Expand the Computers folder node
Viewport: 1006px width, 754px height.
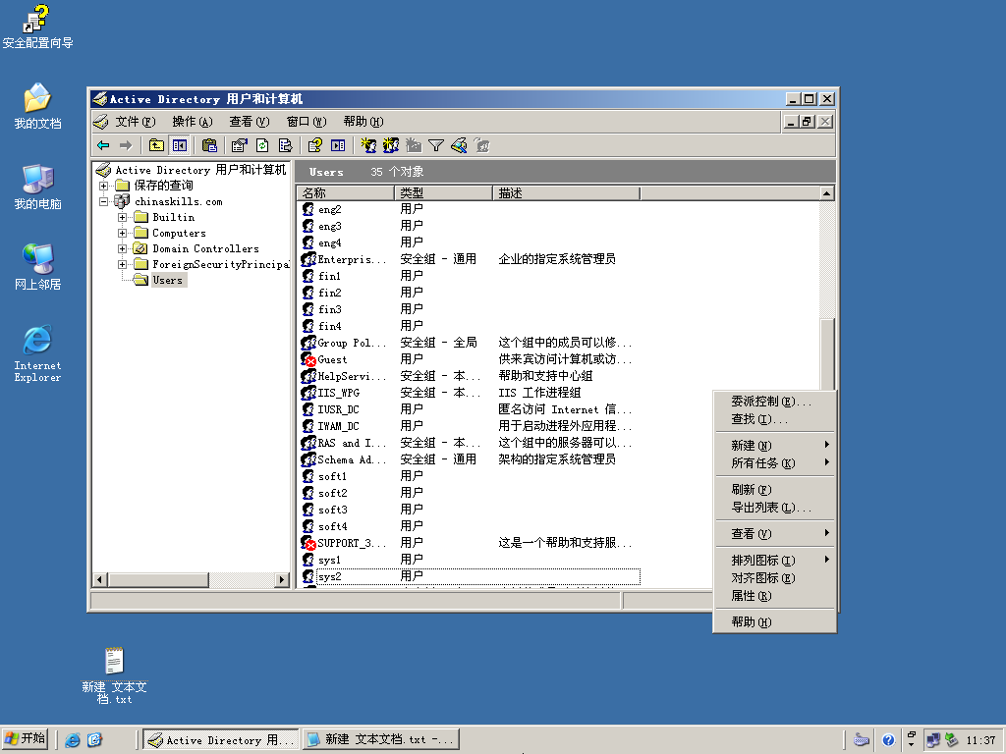click(122, 233)
